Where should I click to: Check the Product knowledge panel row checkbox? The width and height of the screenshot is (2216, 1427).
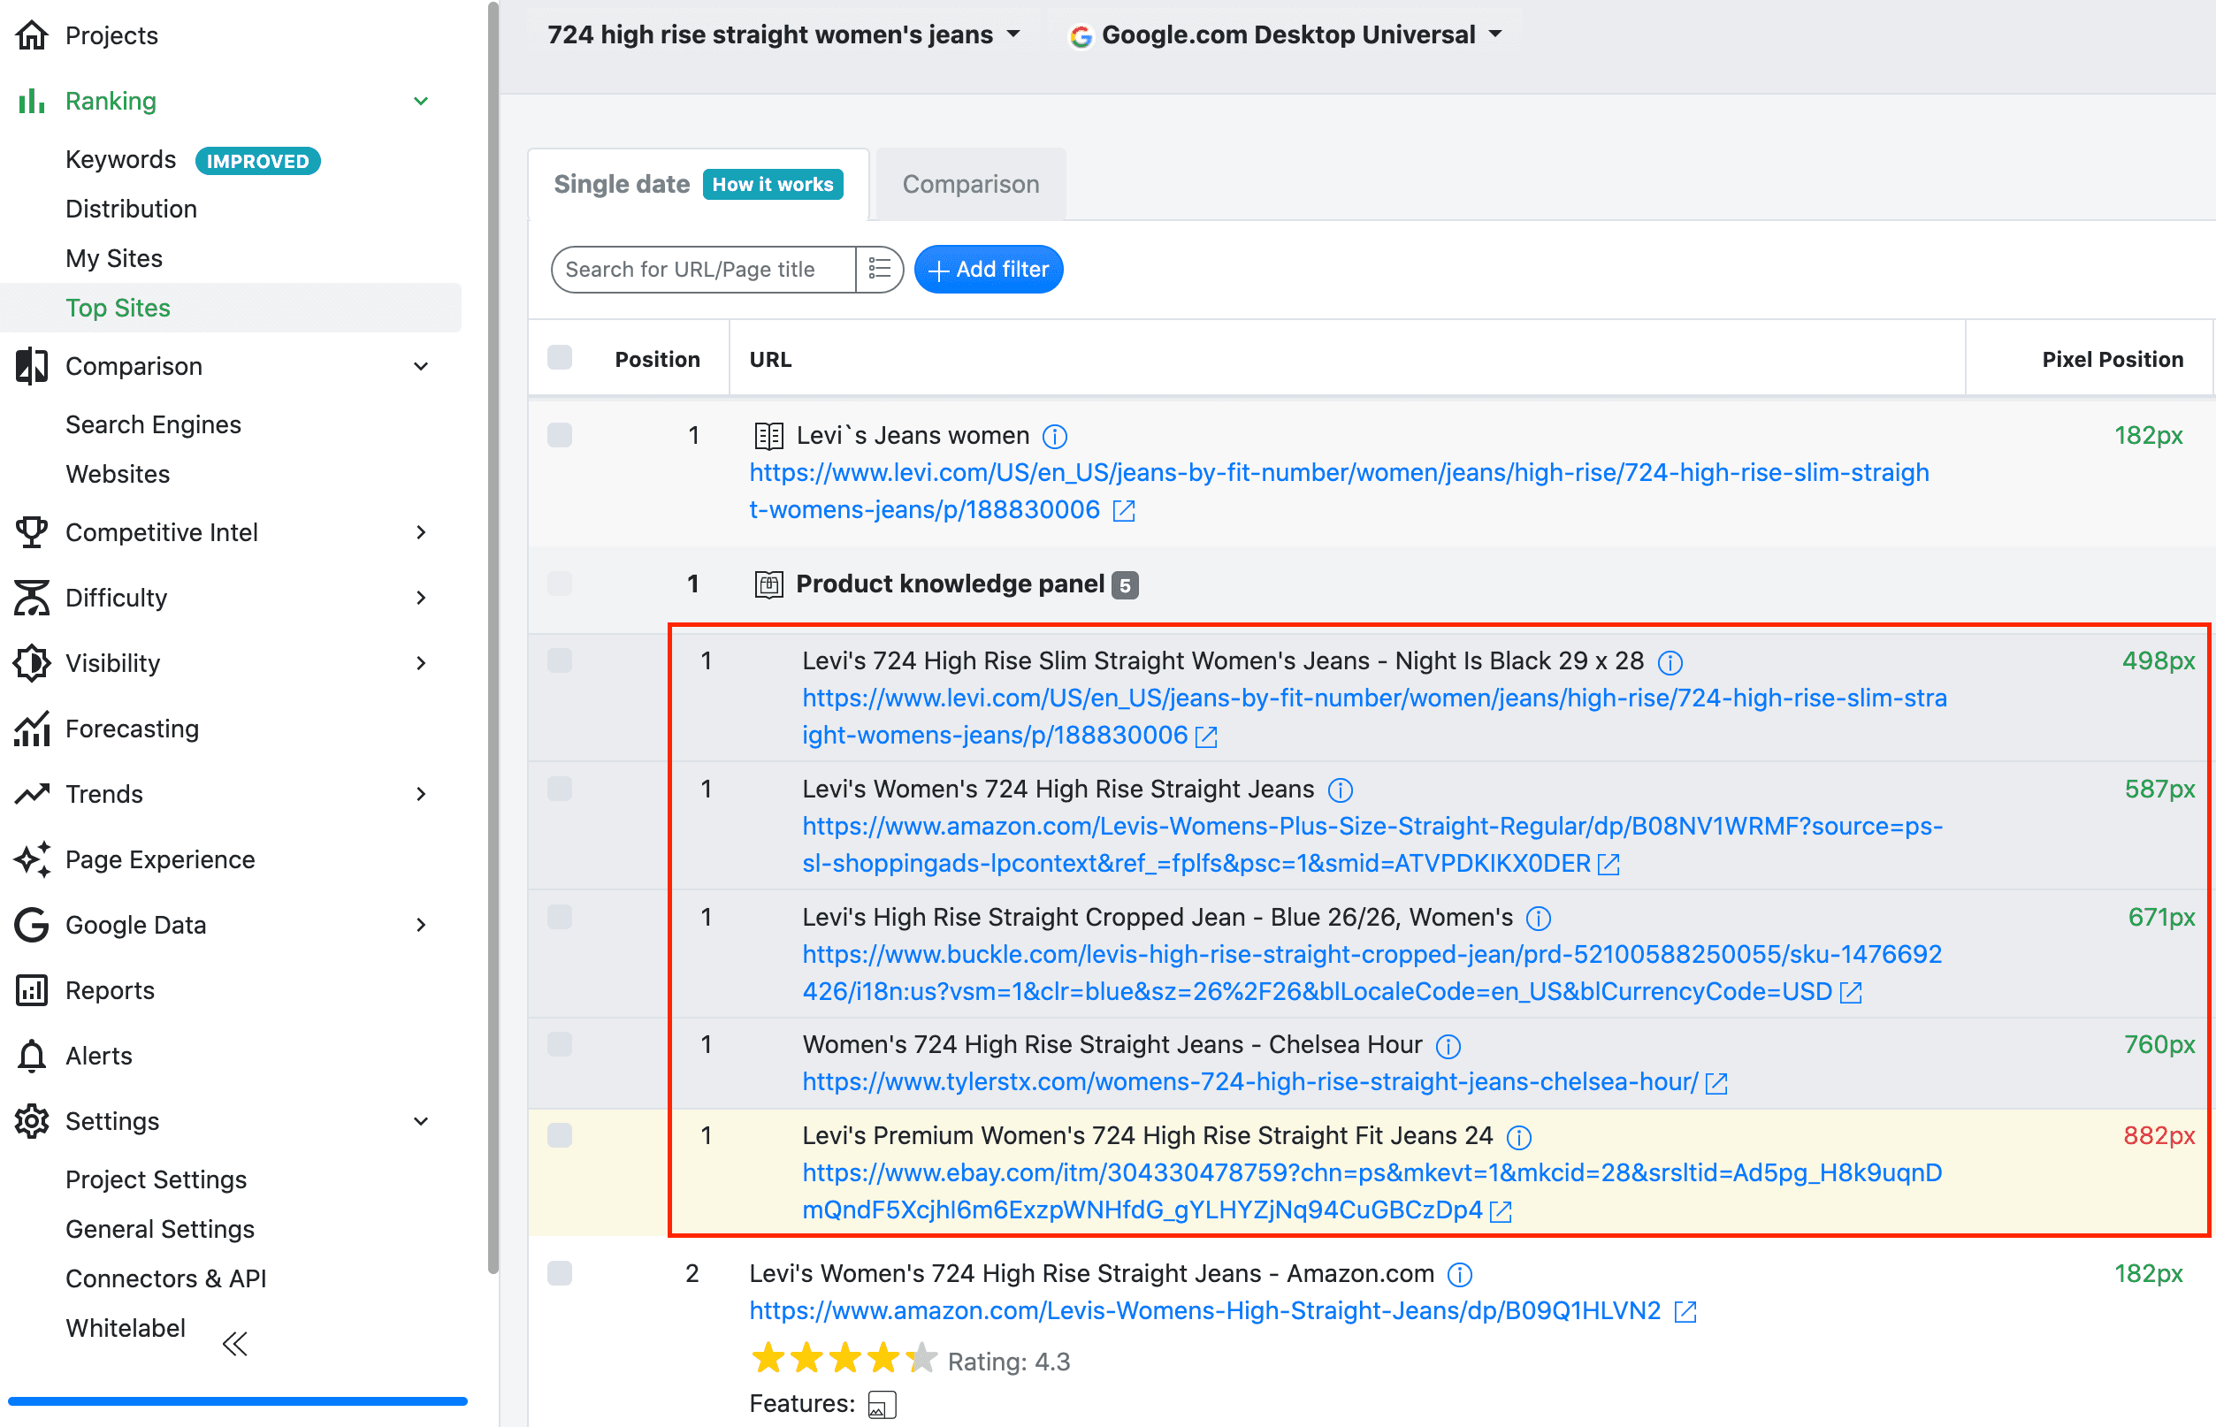[x=559, y=584]
